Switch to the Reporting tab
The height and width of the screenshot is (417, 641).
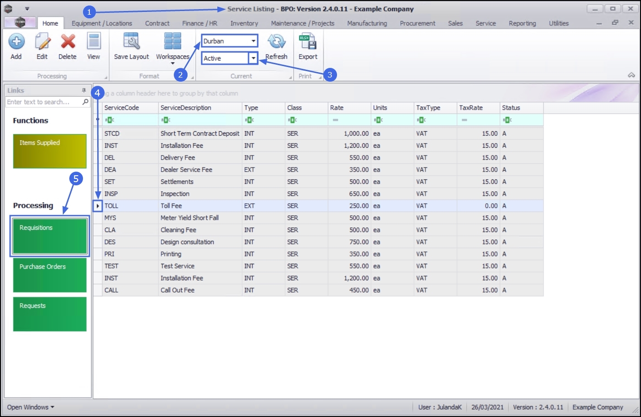click(x=522, y=23)
